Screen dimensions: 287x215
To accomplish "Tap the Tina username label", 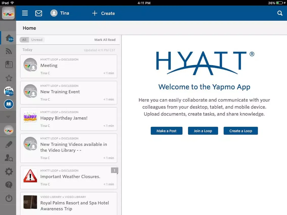I will tap(65, 13).
